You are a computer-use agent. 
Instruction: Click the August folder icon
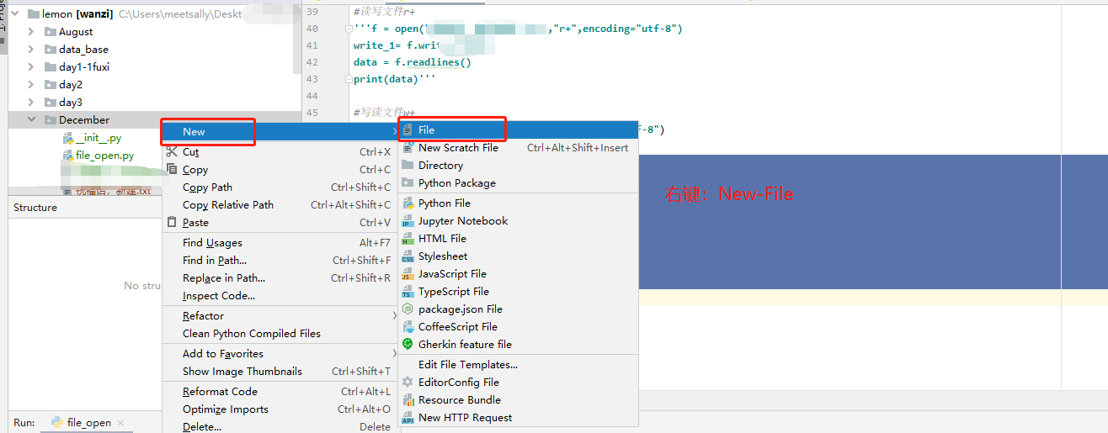pos(50,32)
